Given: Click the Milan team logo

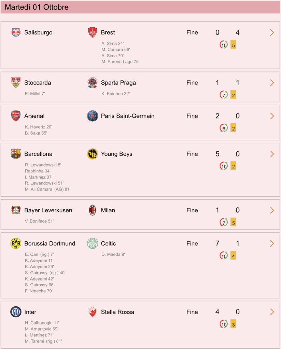Looking at the screenshot, I should (92, 210).
